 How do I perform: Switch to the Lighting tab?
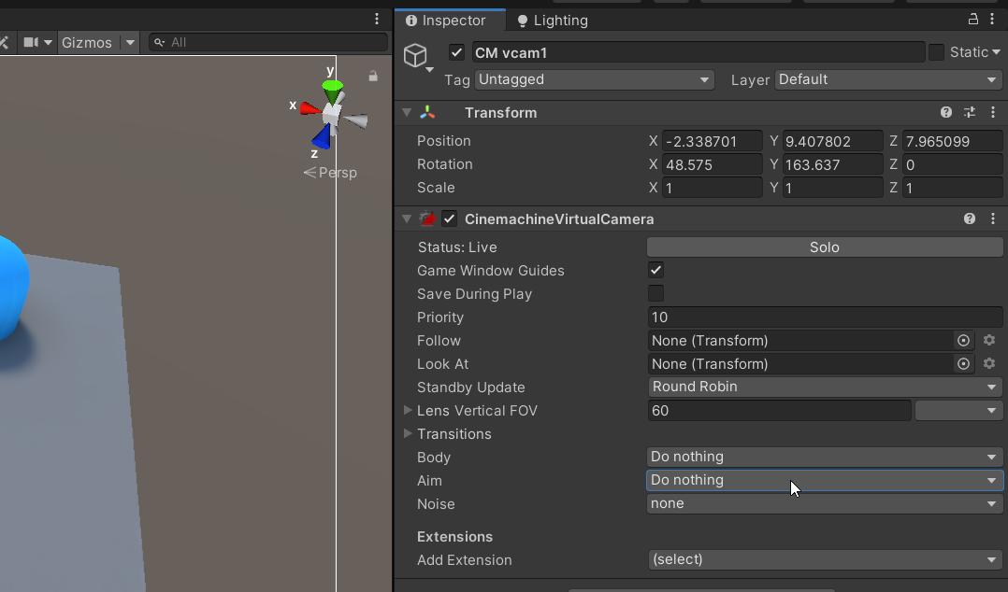(552, 21)
